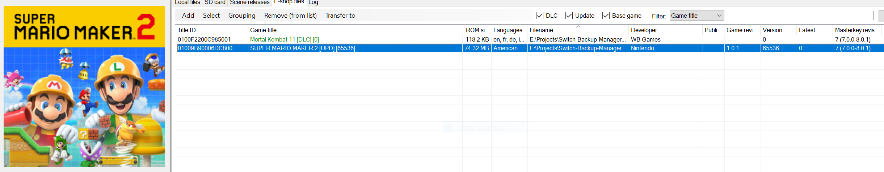884x172 pixels.
Task: Click the Super Mario Maker 2 cover art
Action: point(84,86)
